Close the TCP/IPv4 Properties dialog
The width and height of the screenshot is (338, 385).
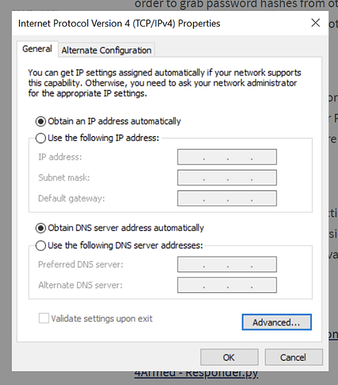click(x=315, y=23)
